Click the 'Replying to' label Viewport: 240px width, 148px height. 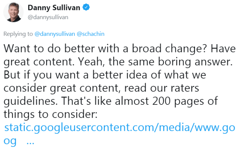18,34
